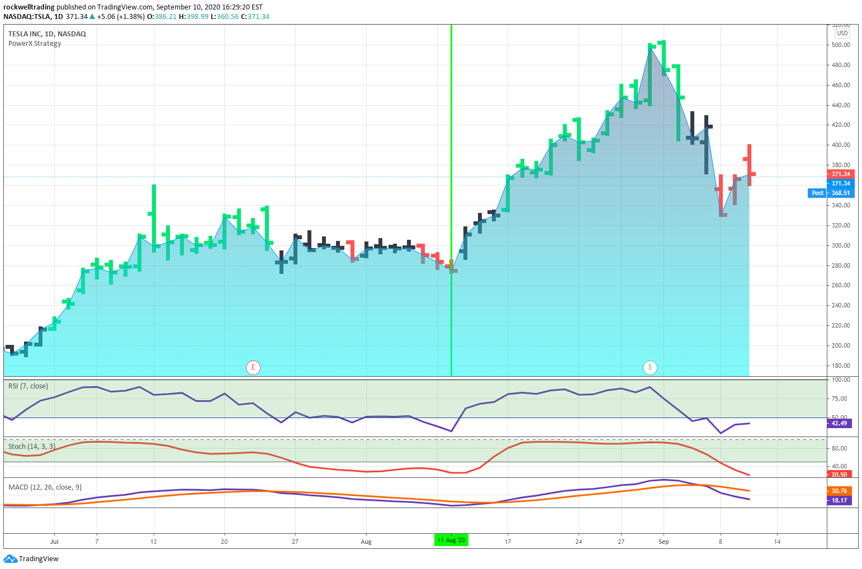Click the 'MACD (12, 26, close, 9)' pane label
Screen dimensions: 862x569
coord(45,487)
